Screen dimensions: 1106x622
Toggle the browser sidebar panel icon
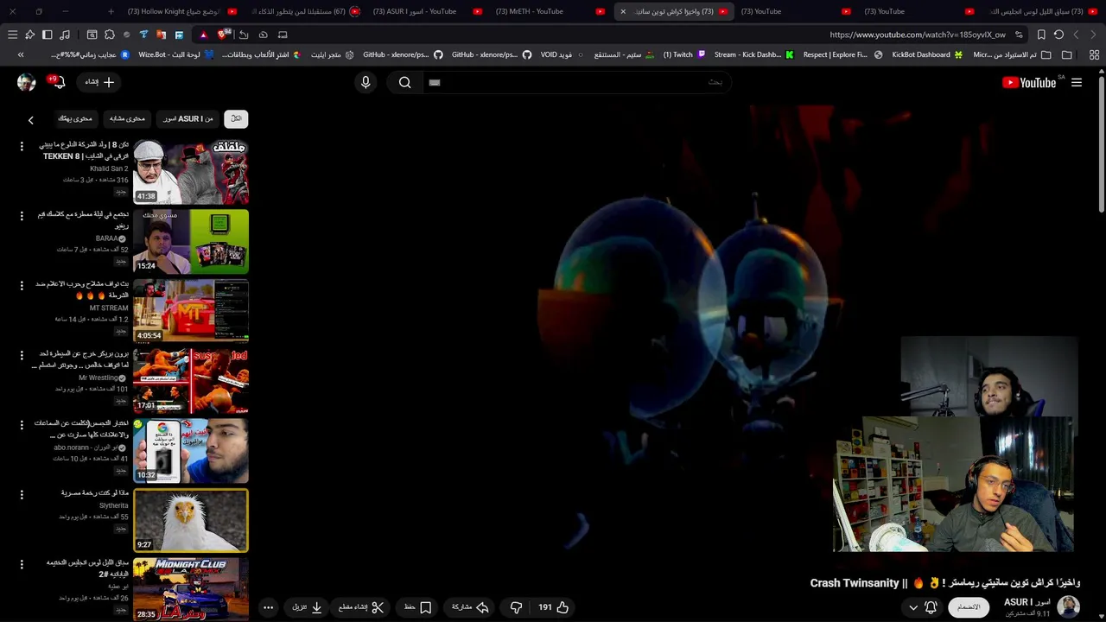pyautogui.click(x=47, y=35)
